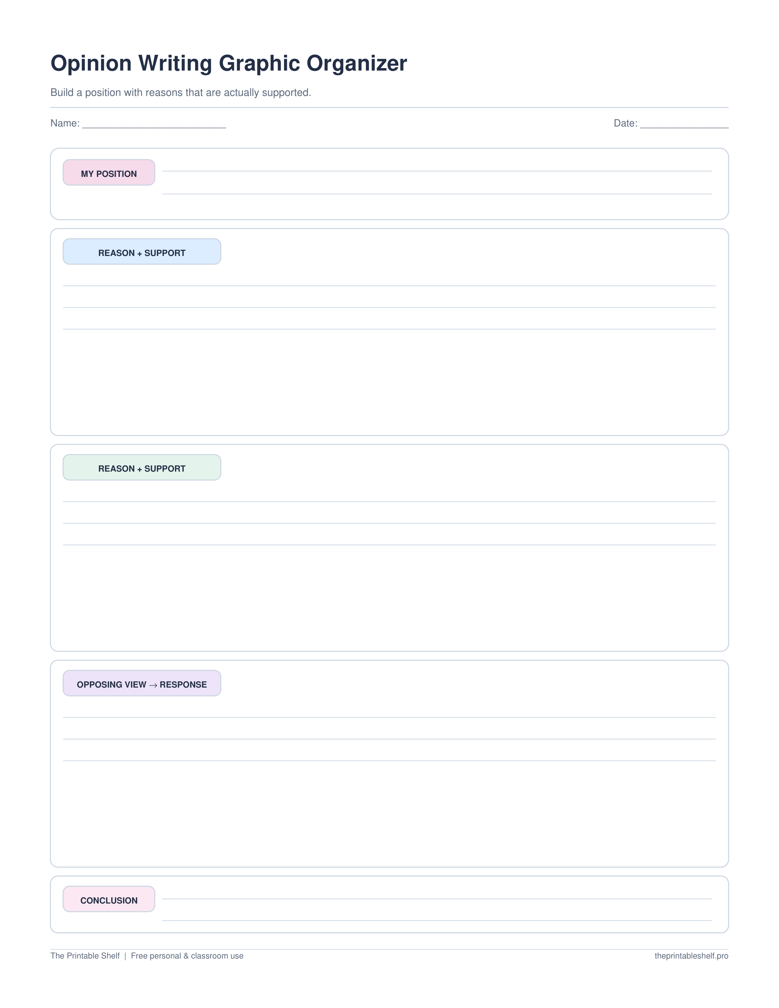Click first line under blue REASON + SUPPORT

pos(389,286)
